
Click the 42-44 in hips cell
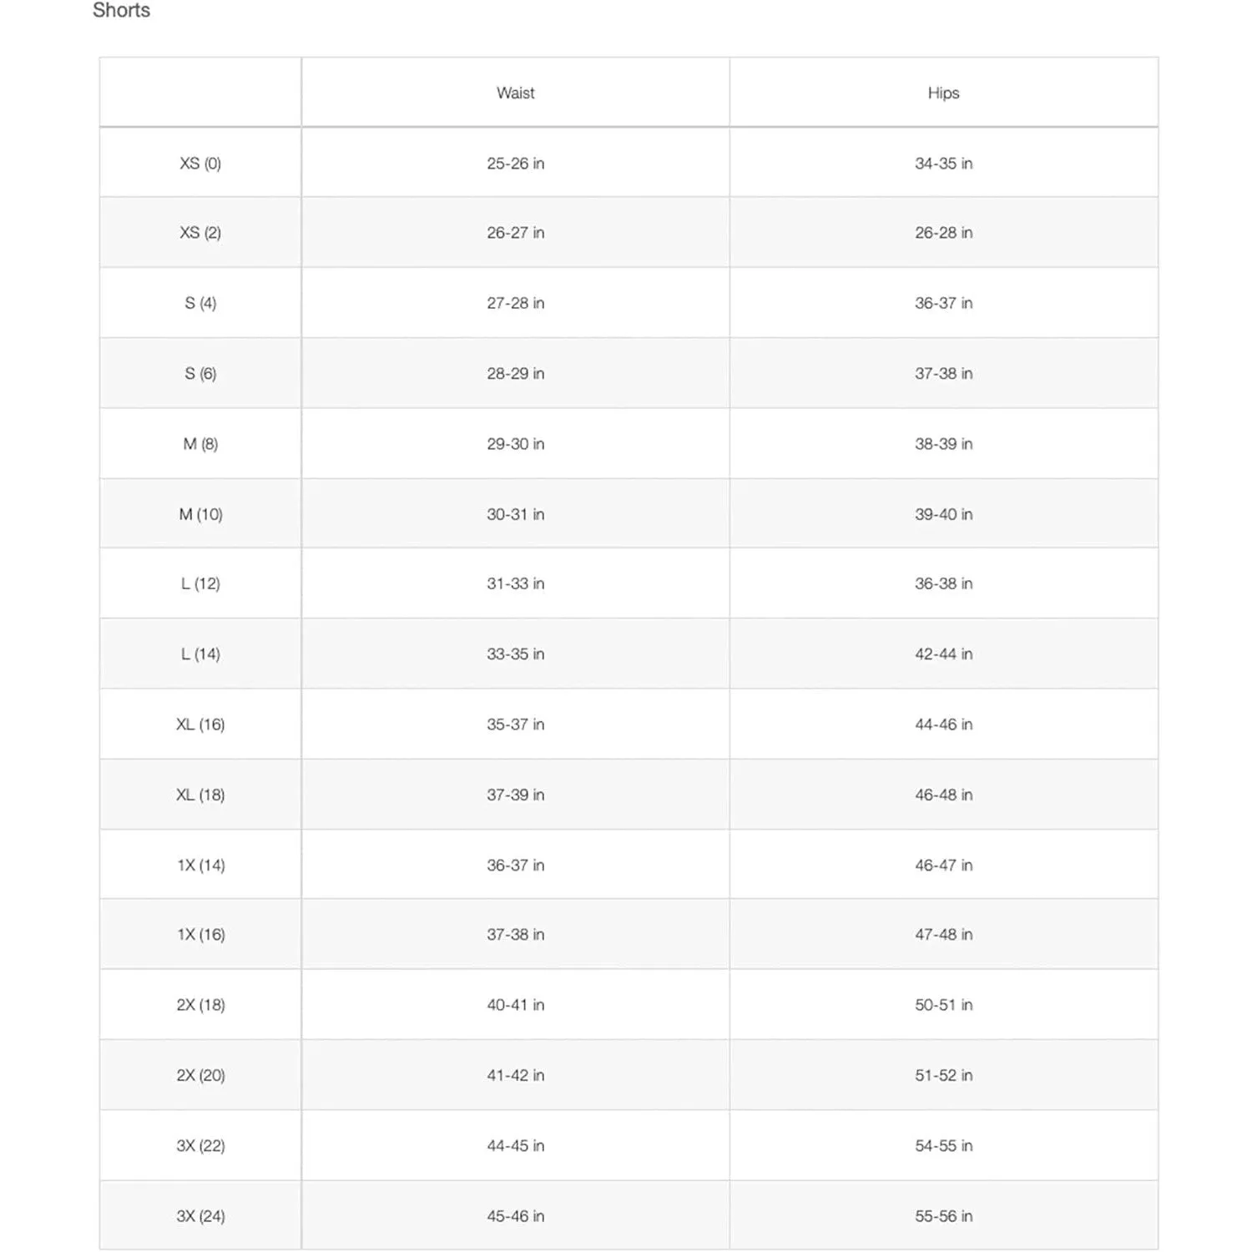pyautogui.click(x=943, y=654)
